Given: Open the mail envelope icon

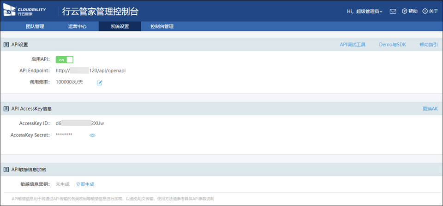Looking at the screenshot, I should (x=393, y=11).
